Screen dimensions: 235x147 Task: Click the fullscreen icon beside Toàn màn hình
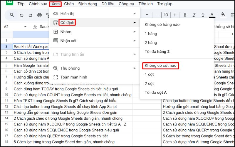[x=56, y=77]
